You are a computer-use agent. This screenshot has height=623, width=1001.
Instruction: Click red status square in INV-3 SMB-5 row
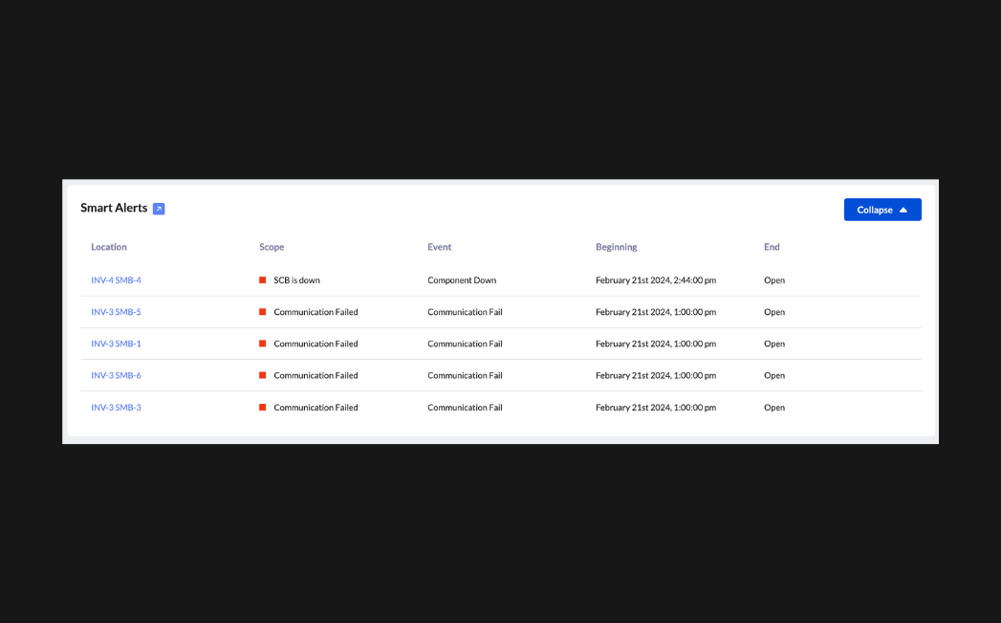(262, 312)
